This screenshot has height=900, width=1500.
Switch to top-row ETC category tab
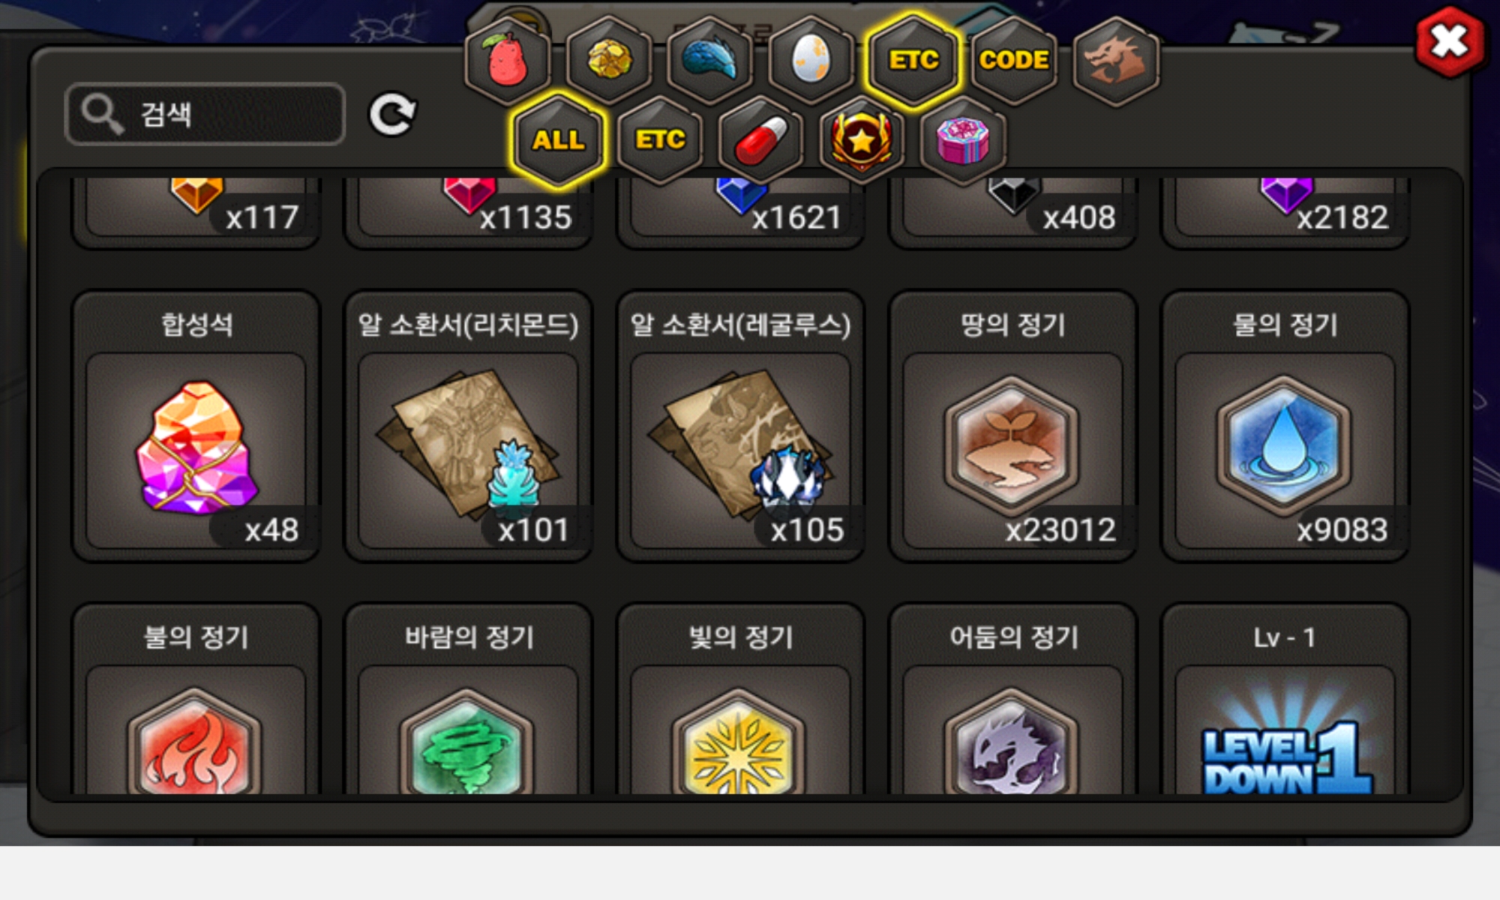913,60
